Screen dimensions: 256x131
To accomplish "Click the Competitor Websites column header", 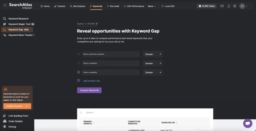I will click(x=134, y=123).
